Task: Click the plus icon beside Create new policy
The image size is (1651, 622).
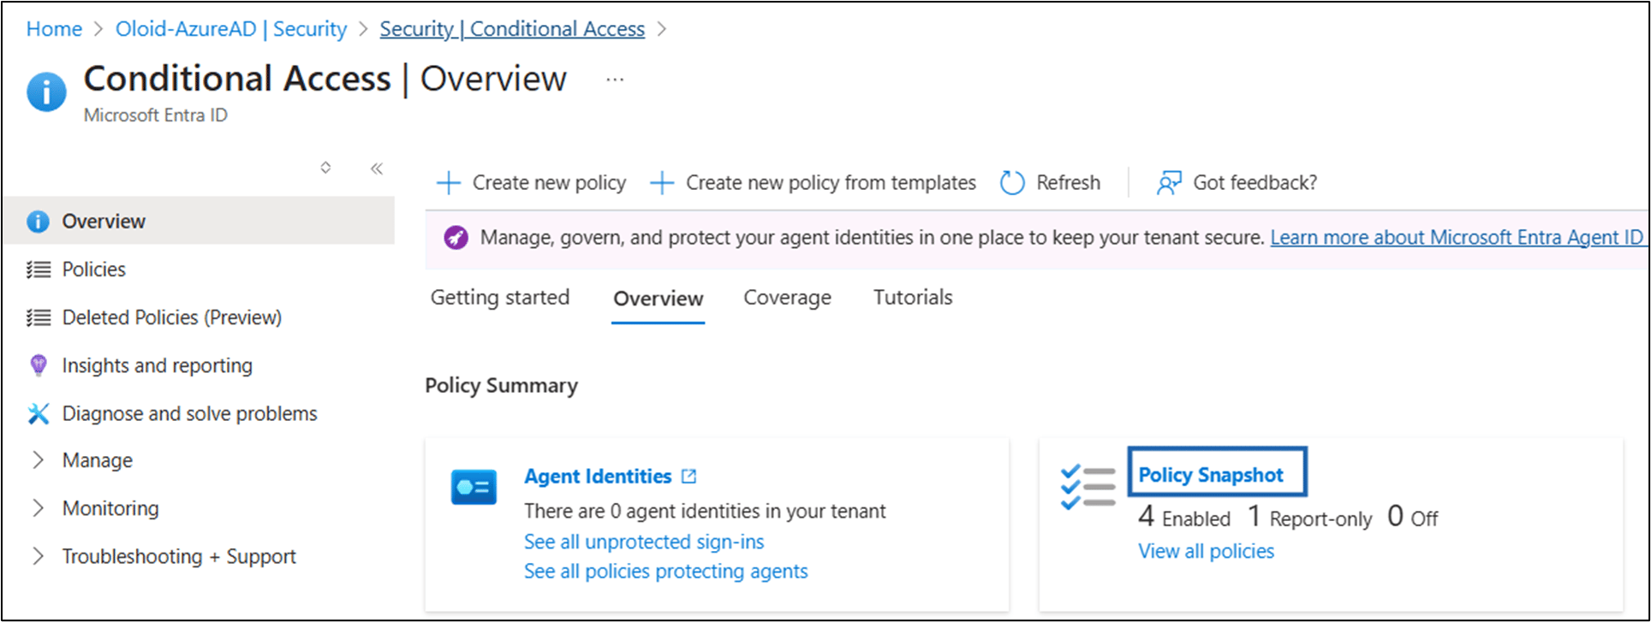Action: pos(449,182)
